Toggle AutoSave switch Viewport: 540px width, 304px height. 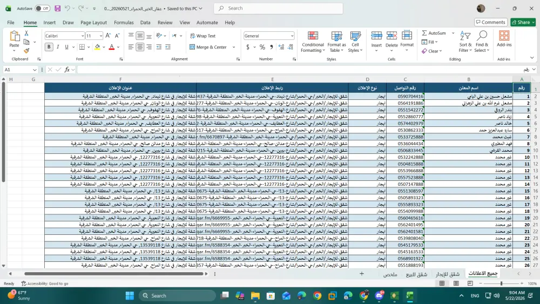coord(42,8)
